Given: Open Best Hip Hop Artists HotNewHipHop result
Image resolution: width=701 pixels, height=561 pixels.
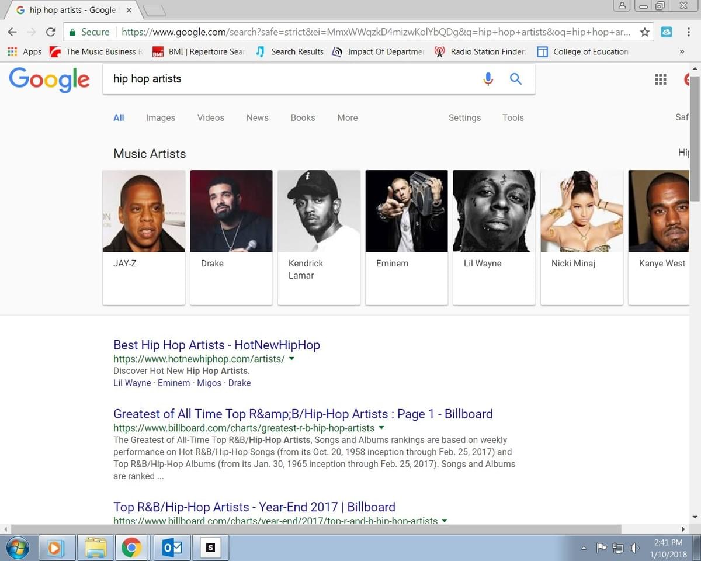Looking at the screenshot, I should 217,345.
